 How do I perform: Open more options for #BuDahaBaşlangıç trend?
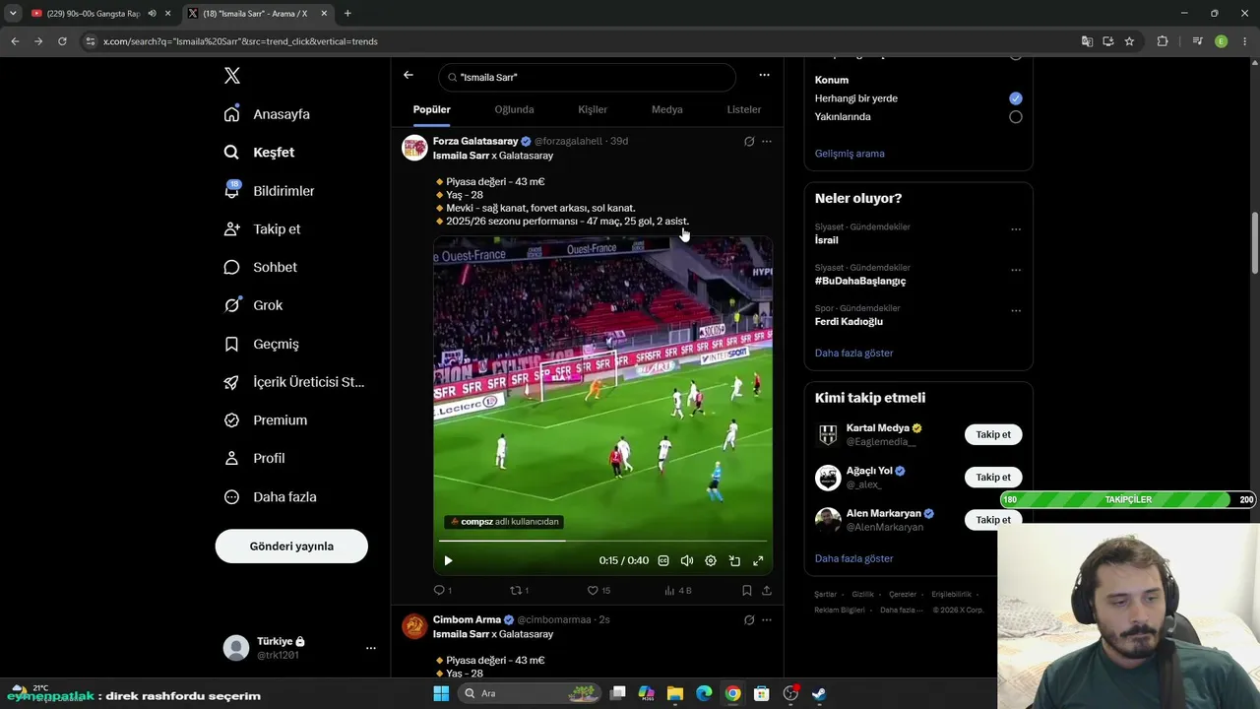click(1016, 271)
